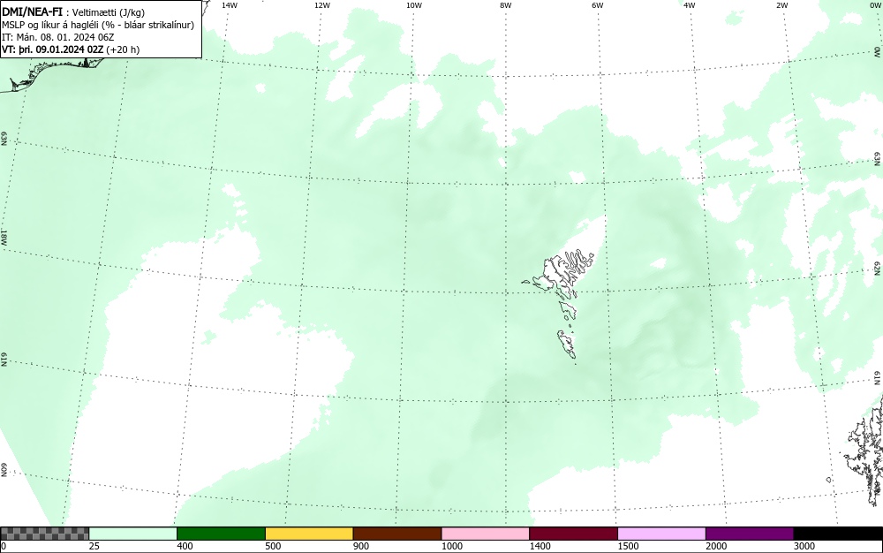Click the legend value 900

coord(361,546)
